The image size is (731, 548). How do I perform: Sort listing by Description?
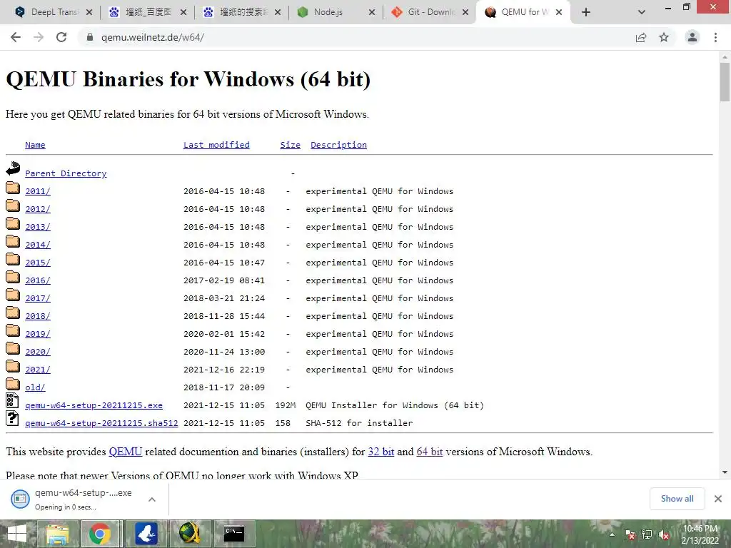point(338,145)
